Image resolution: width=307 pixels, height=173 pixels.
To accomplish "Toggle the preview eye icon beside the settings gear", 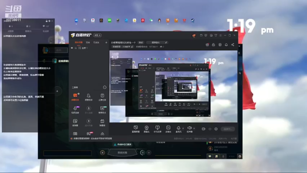I will point(210,129).
